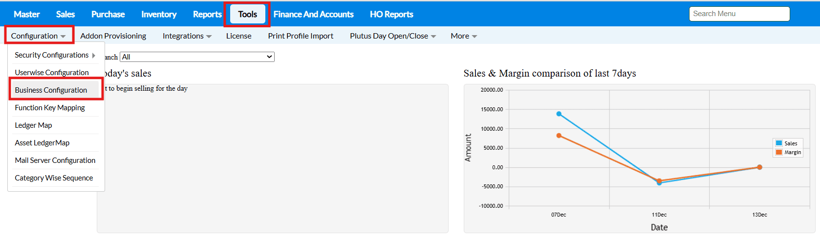The height and width of the screenshot is (239, 820).
Task: Open Ledger Map option
Action: point(33,125)
